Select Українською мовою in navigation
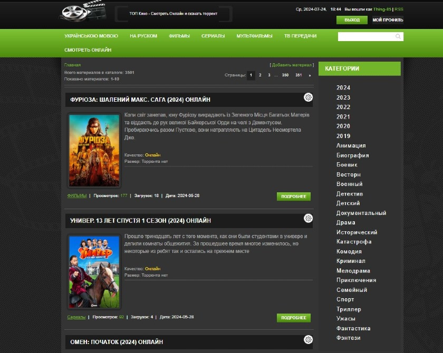Image resolution: width=443 pixels, height=353 pixels. pos(91,36)
